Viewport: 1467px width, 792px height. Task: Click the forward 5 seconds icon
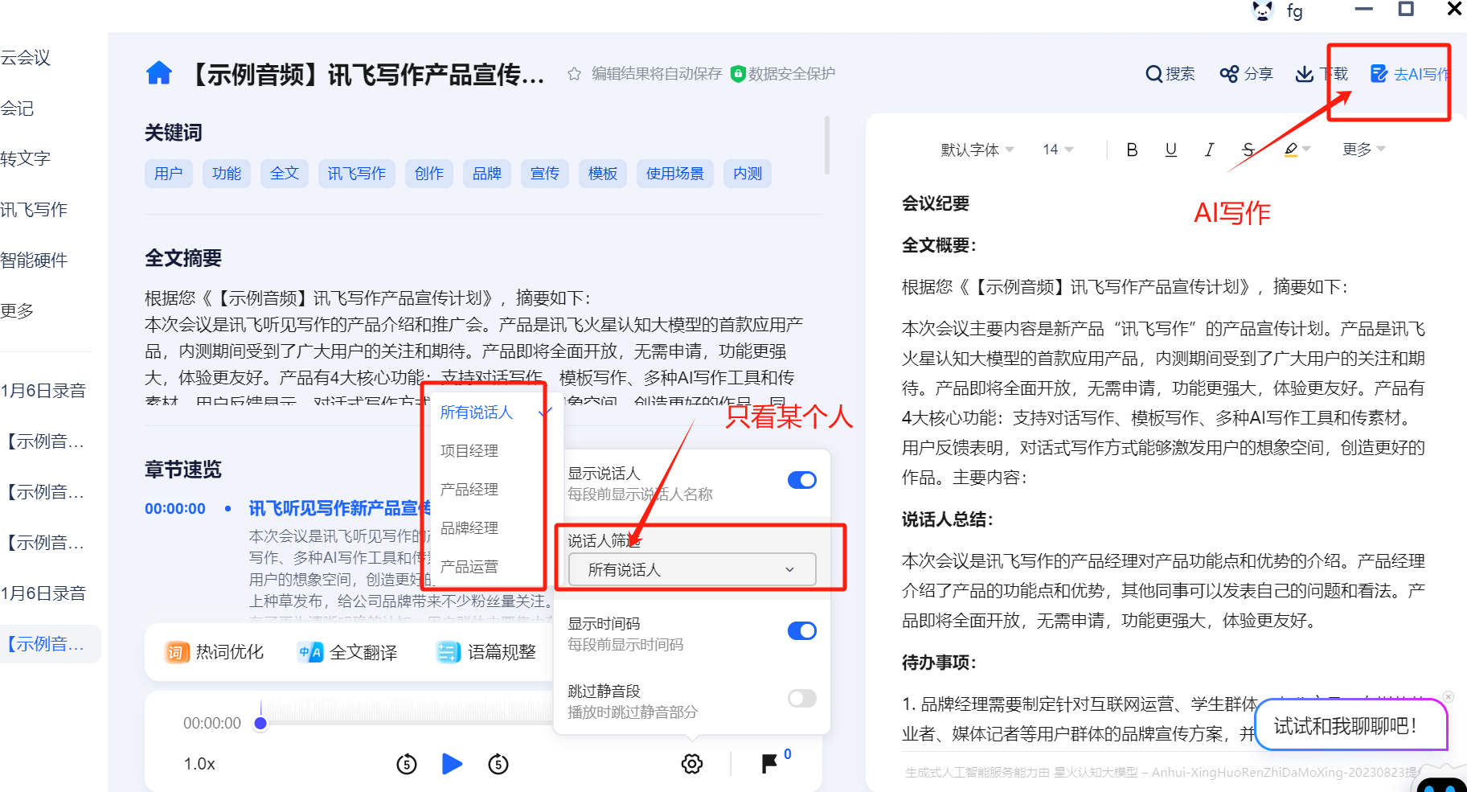(498, 764)
